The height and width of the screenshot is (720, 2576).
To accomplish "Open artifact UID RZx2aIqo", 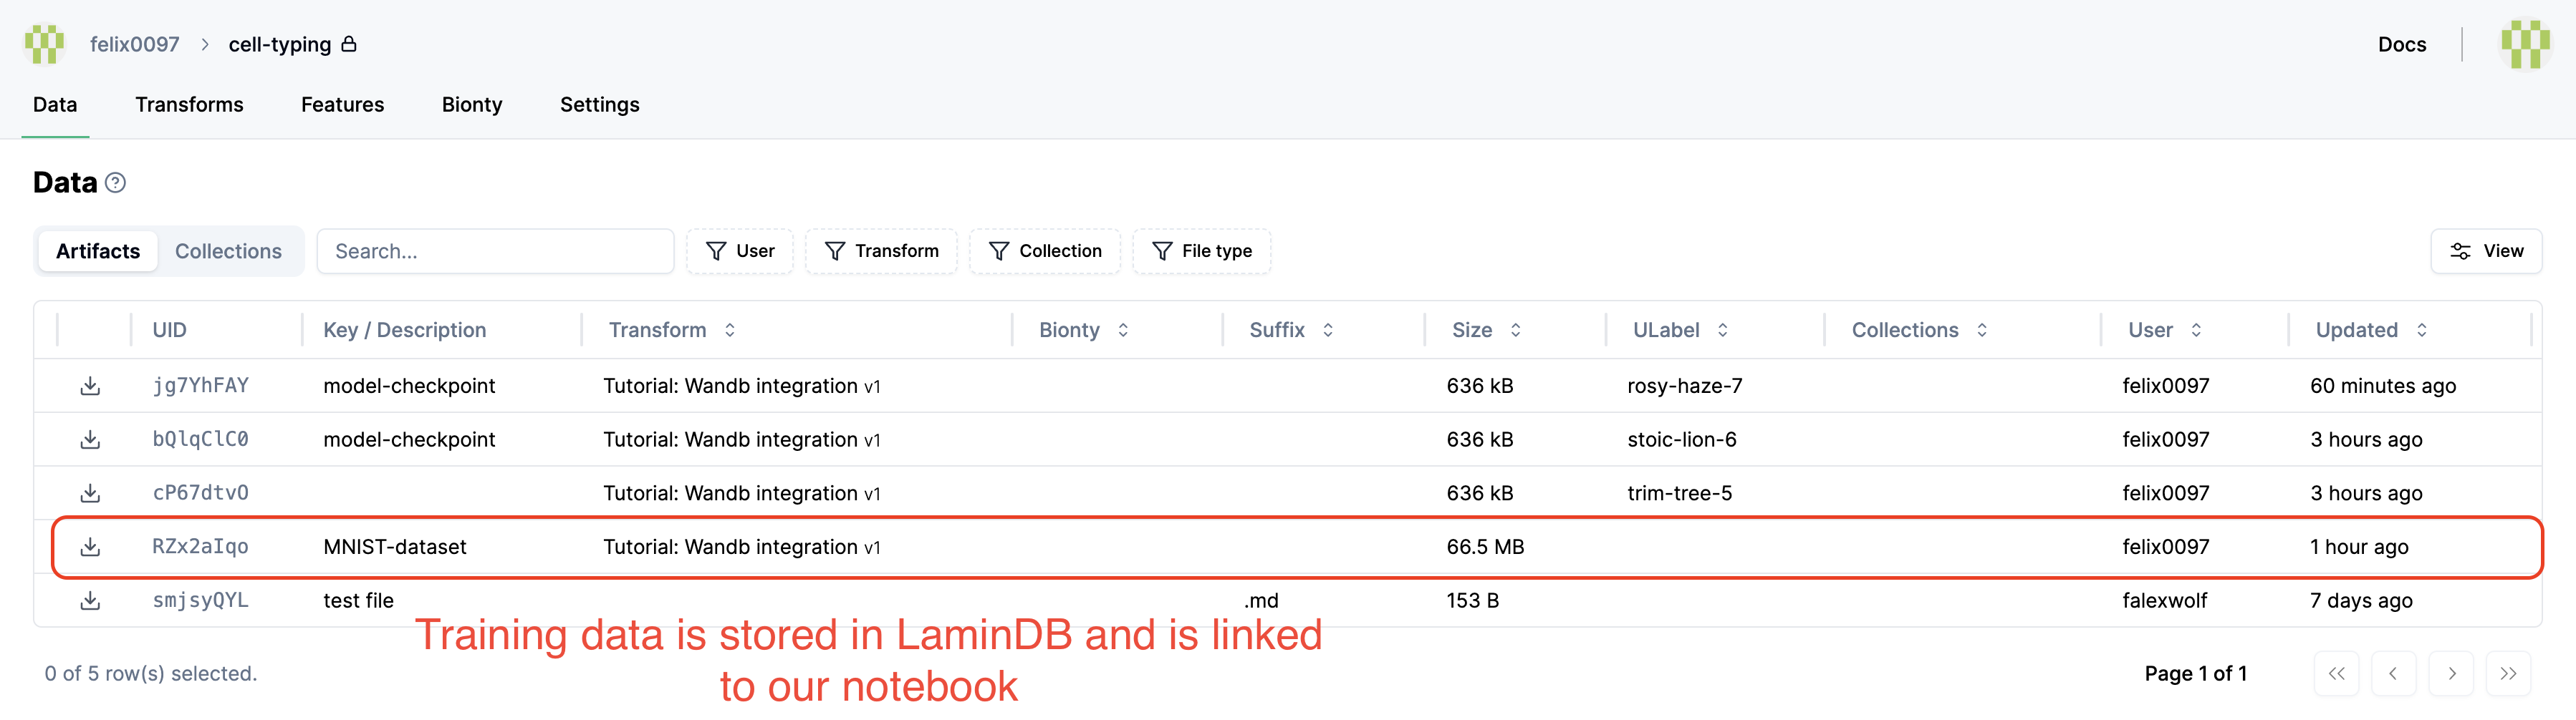I will pyautogui.click(x=200, y=548).
